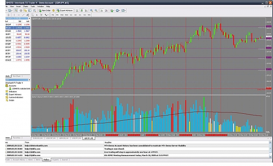Image resolution: width=273 pixels, height=166 pixels.
Task: Open the Charts menu
Action: (x=26, y=7)
